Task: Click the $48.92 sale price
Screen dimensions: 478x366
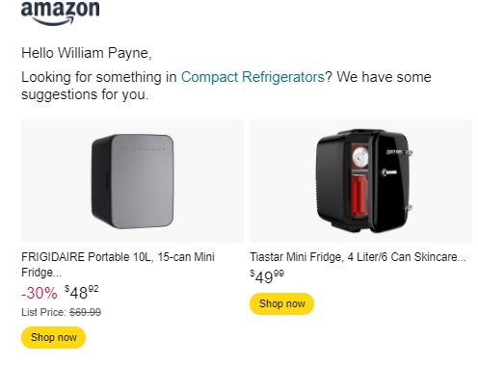Action: (82, 293)
